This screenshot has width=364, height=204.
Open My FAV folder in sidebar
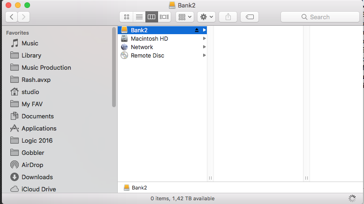pos(26,104)
